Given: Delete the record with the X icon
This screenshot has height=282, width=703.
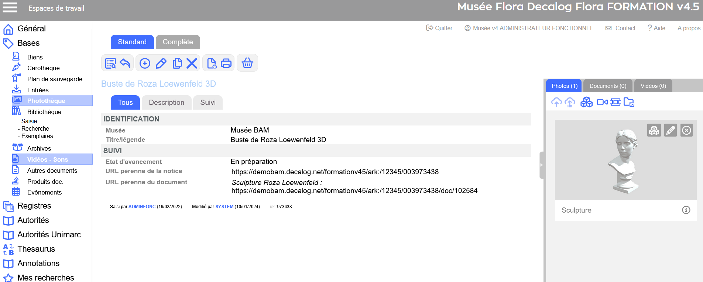Looking at the screenshot, I should pos(192,63).
